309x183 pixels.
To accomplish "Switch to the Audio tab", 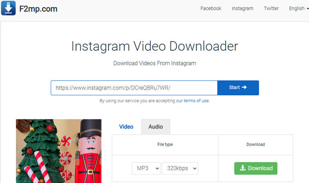I will point(156,127).
